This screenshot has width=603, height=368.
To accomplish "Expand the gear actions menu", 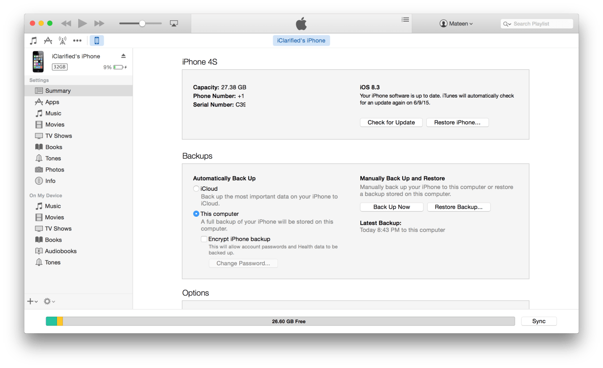I will (x=49, y=302).
